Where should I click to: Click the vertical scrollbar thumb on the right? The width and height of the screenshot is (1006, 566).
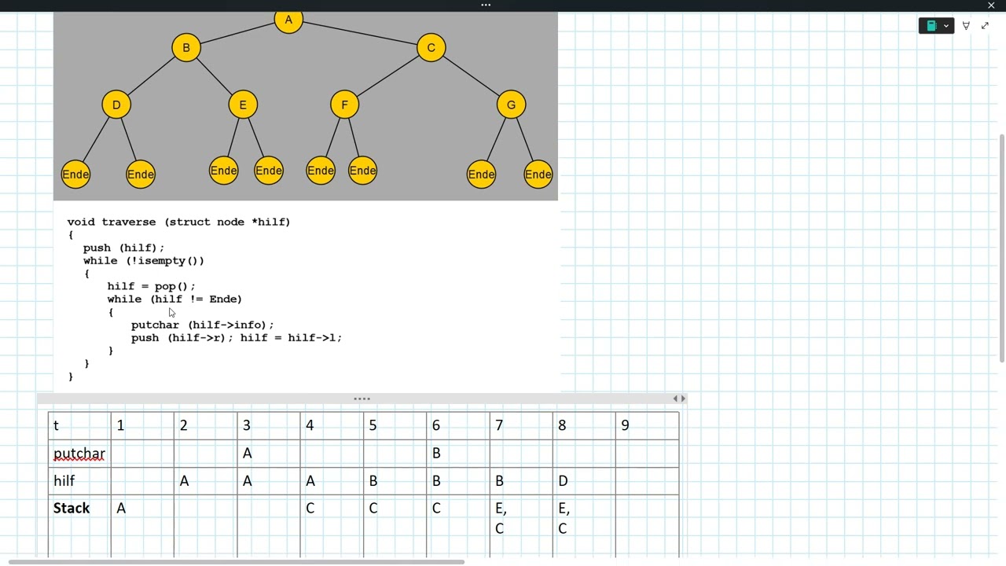click(1001, 248)
